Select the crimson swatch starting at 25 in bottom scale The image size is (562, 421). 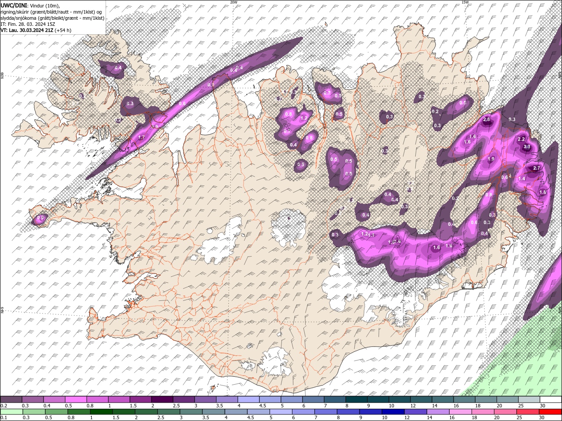(x=528, y=412)
